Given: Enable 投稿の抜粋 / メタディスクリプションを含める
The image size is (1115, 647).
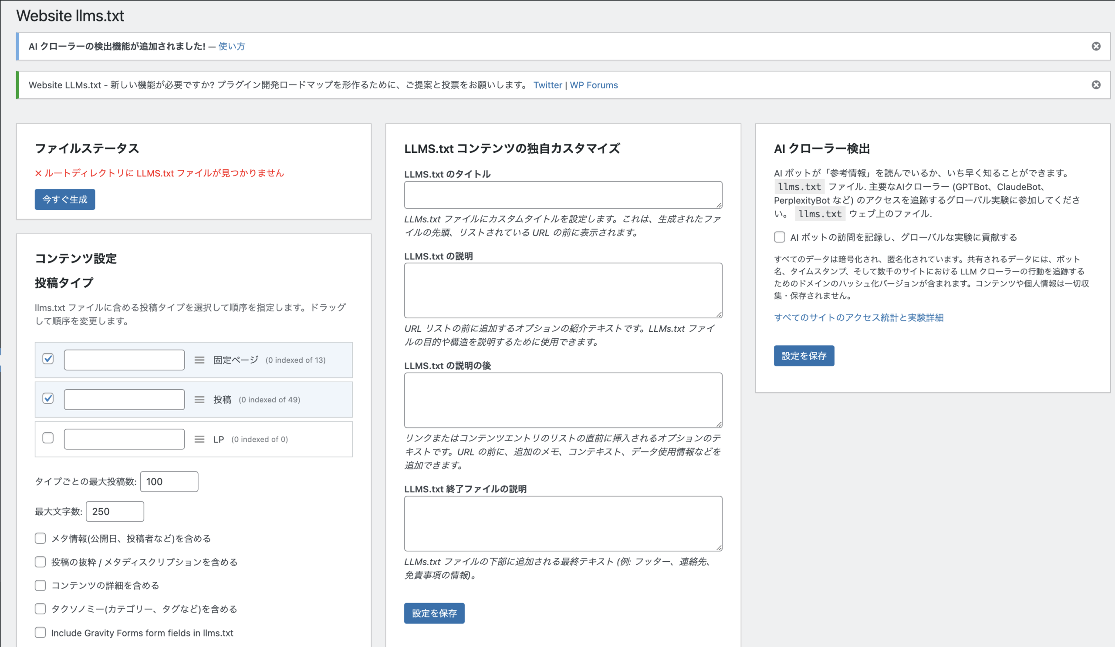Looking at the screenshot, I should pyautogui.click(x=40, y=562).
